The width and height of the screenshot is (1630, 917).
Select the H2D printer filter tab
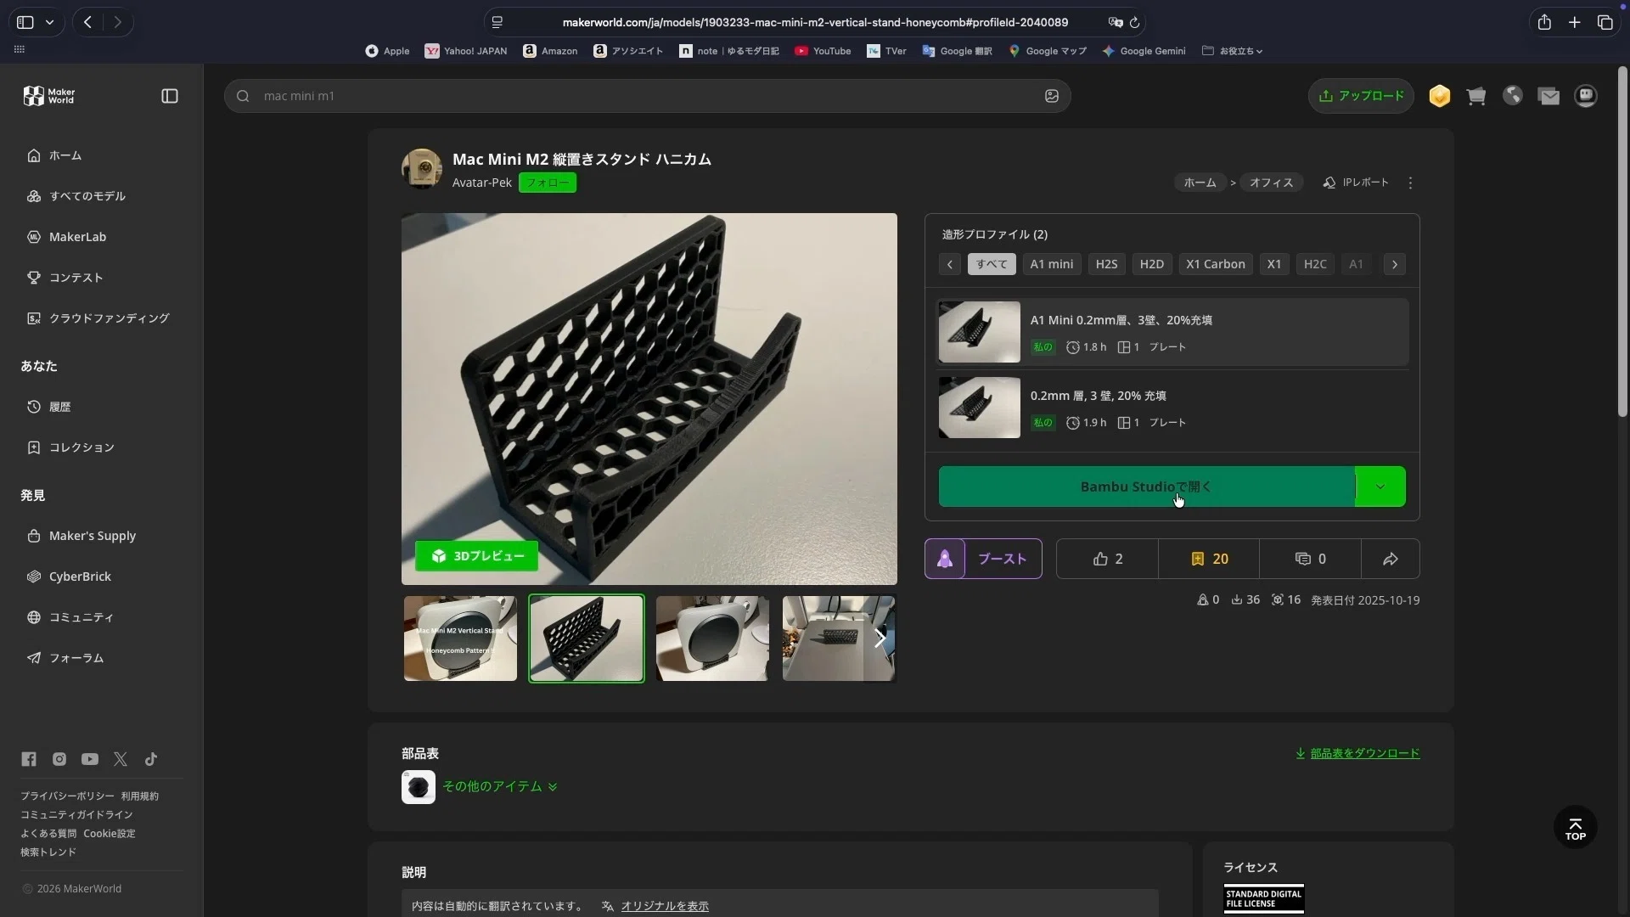(1152, 264)
